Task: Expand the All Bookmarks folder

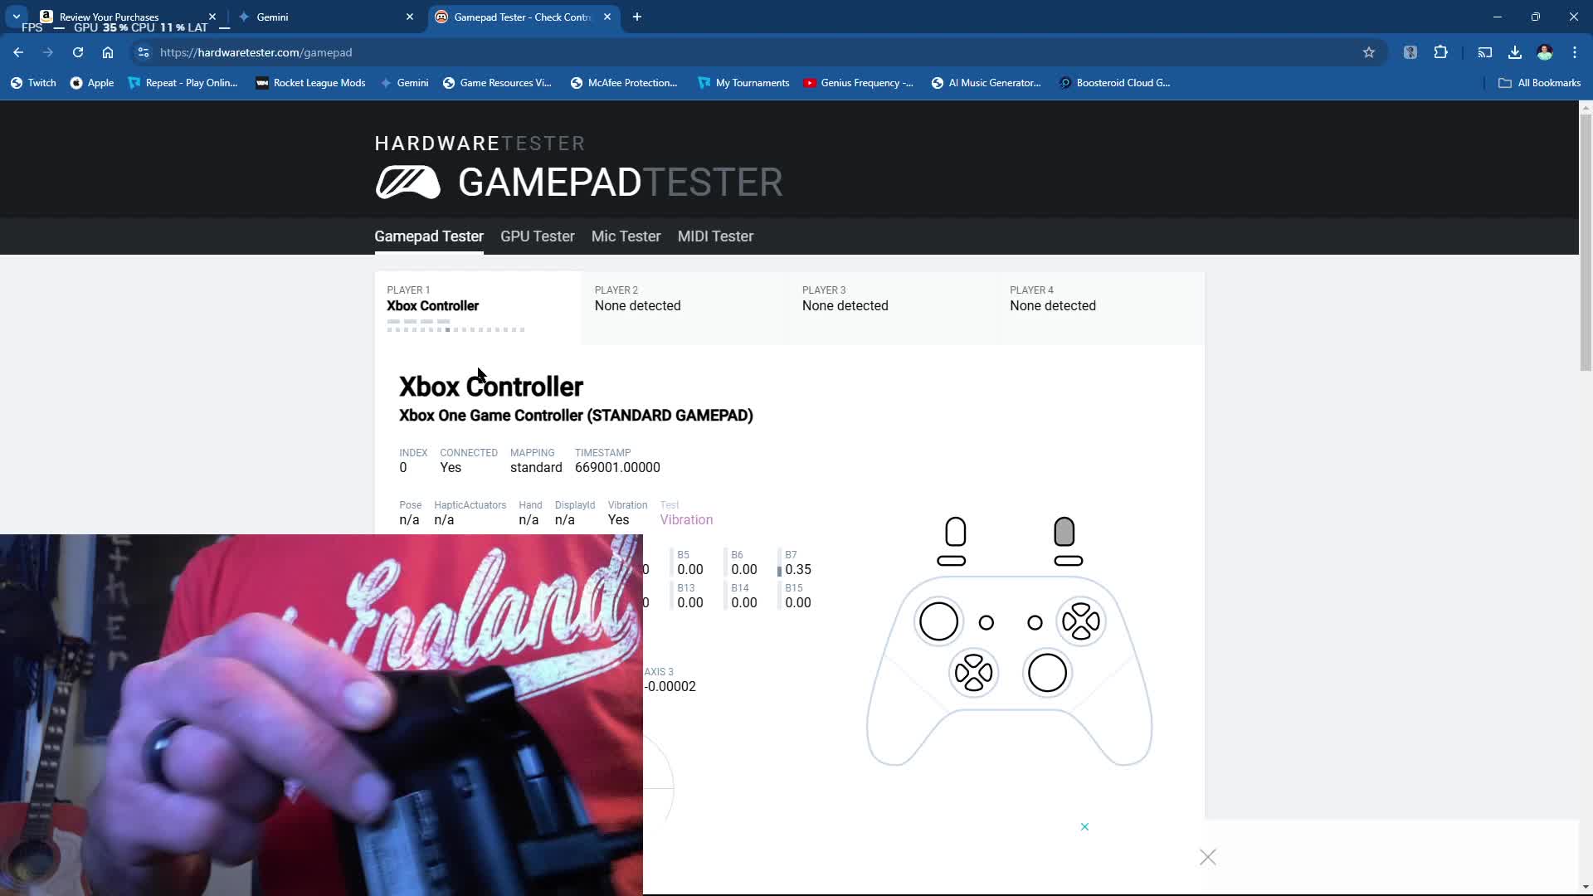Action: point(1539,83)
